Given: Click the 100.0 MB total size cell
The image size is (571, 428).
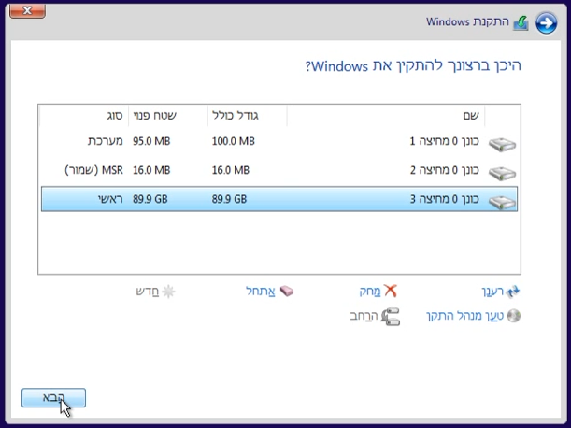Looking at the screenshot, I should click(233, 141).
